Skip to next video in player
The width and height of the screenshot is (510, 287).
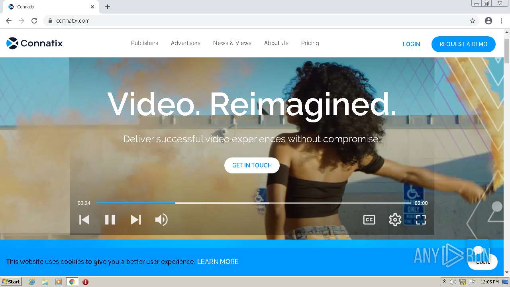point(136,220)
